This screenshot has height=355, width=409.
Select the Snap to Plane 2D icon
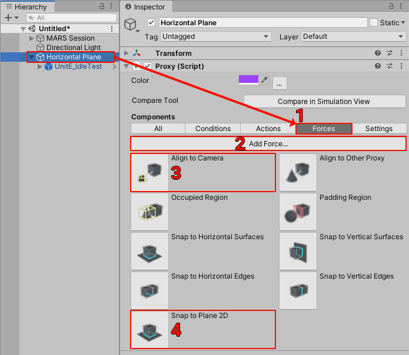click(149, 329)
